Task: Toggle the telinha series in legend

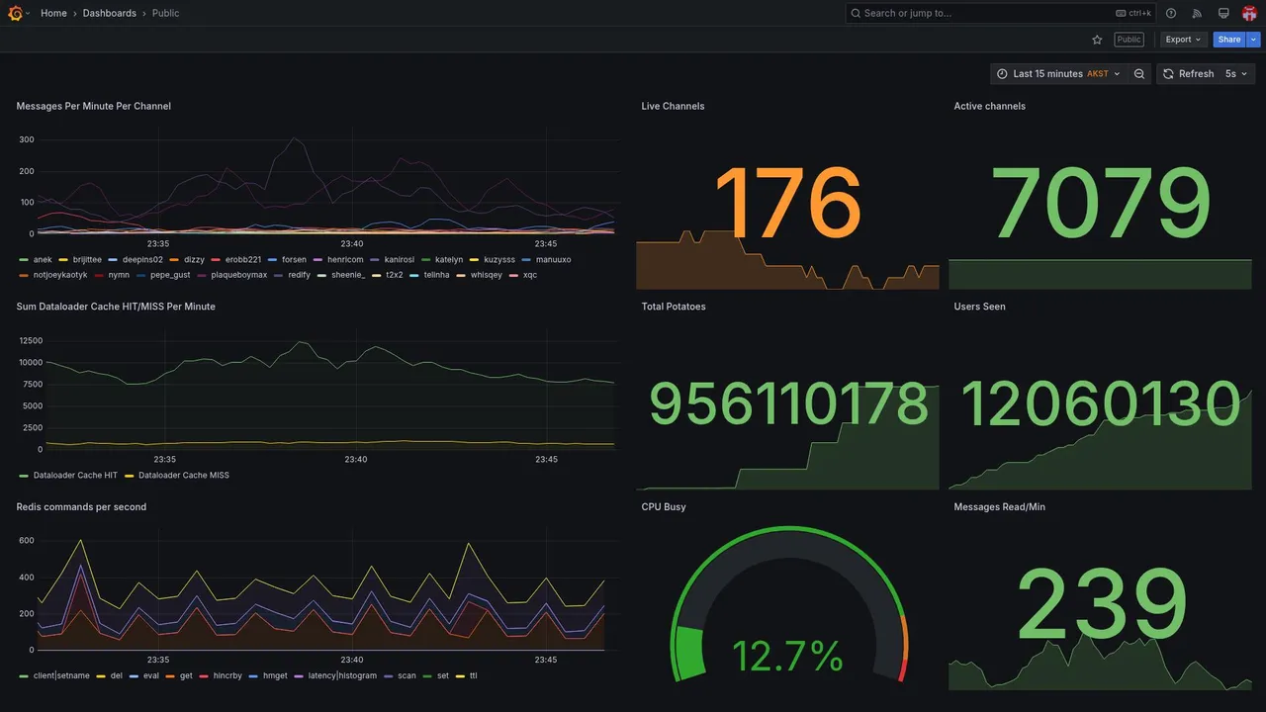Action: click(436, 275)
